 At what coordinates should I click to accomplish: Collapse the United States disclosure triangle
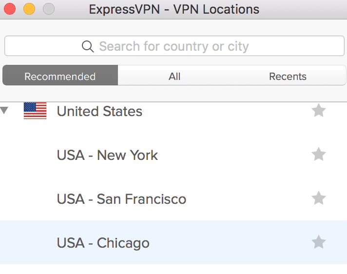(x=5, y=111)
